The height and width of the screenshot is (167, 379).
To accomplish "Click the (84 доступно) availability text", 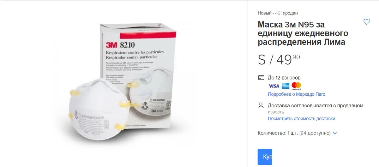I will pyautogui.click(x=315, y=133).
